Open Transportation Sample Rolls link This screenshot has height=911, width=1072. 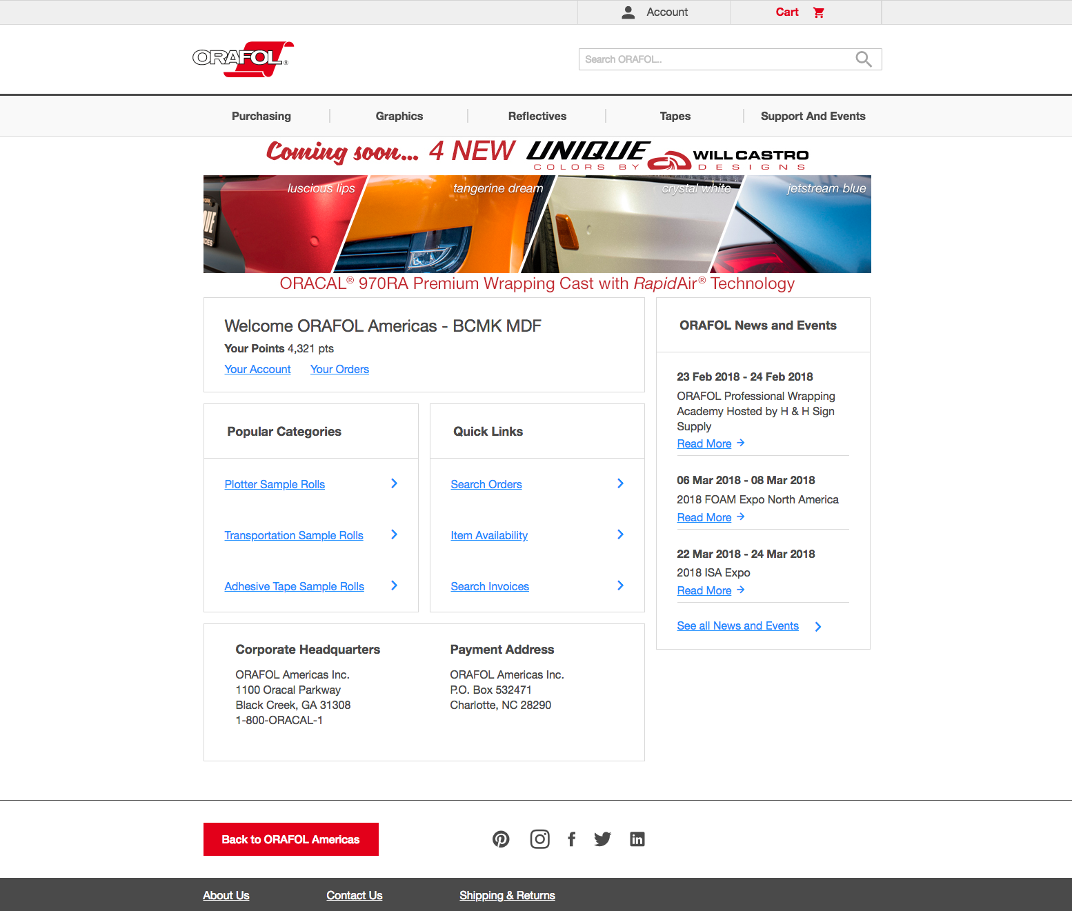[x=294, y=535]
